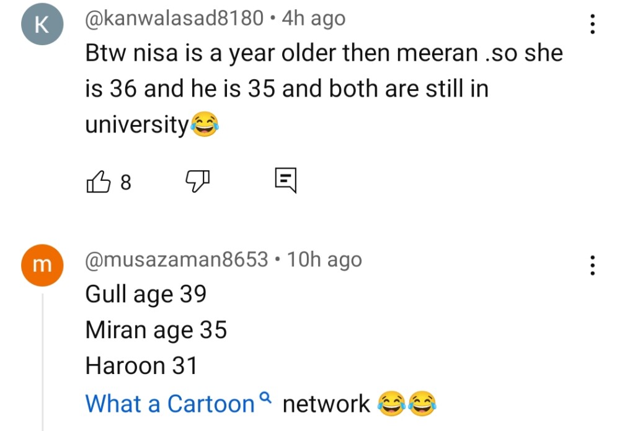Click the 'Gull age 39' comment line
635x431 pixels.
click(146, 294)
